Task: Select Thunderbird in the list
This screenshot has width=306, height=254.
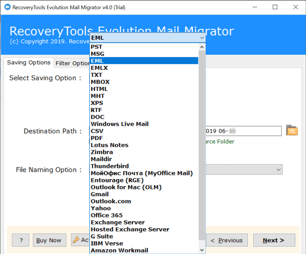Action: [x=144, y=166]
